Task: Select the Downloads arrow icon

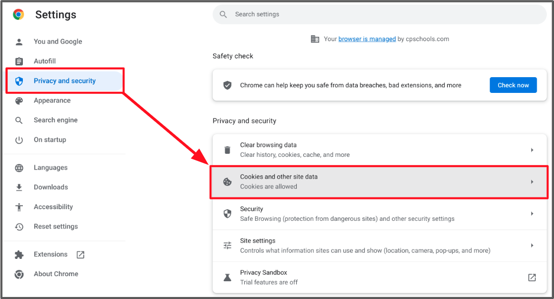Action: tap(19, 187)
